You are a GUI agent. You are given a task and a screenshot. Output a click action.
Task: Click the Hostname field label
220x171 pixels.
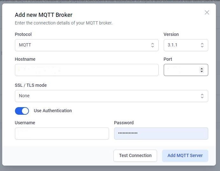(25, 59)
